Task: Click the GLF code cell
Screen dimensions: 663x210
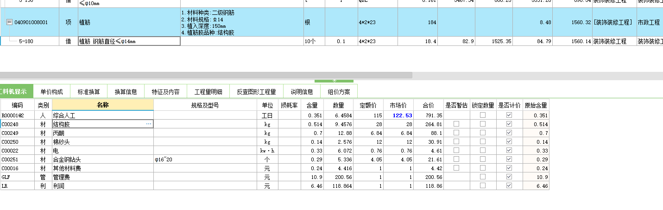Action: point(17,177)
